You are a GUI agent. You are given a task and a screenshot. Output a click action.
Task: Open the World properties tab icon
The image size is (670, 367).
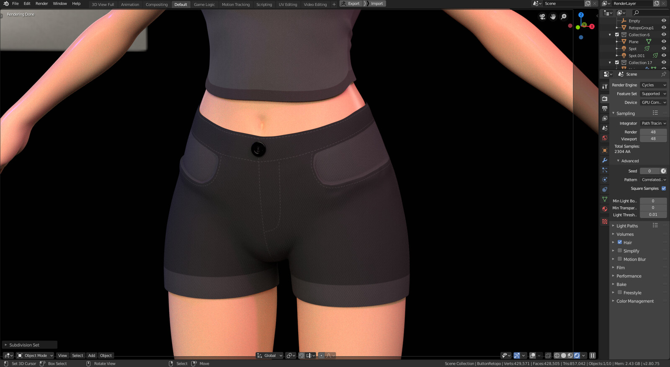(x=605, y=138)
